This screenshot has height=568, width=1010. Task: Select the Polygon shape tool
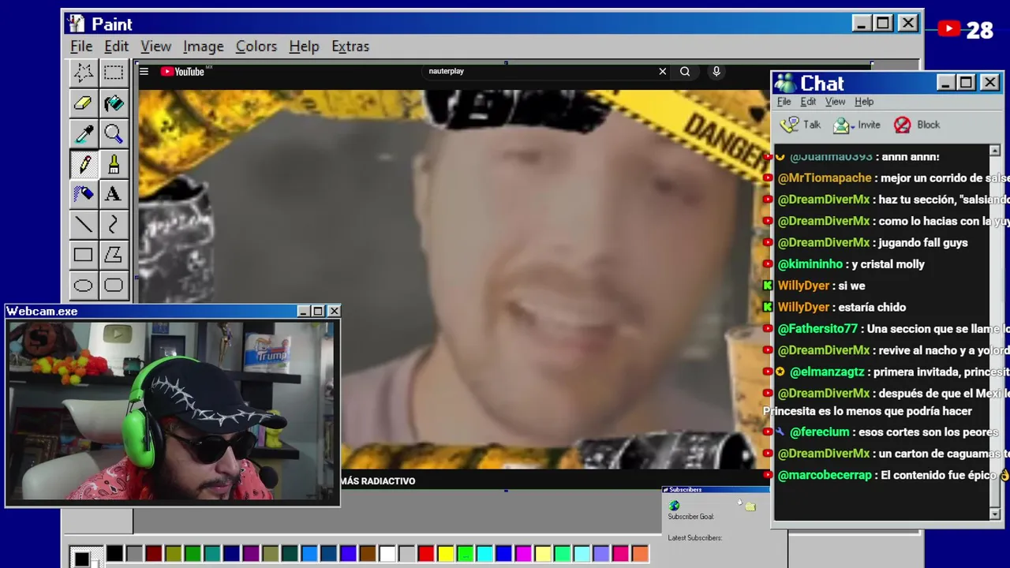coord(114,255)
